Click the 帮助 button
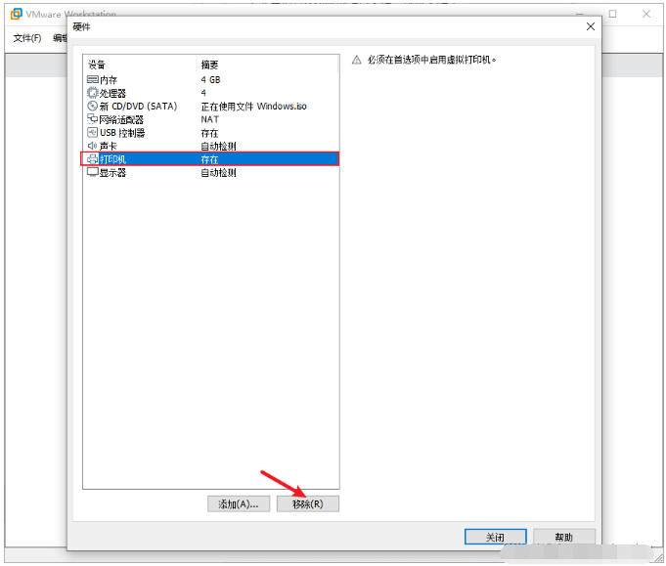The height and width of the screenshot is (566, 666). coord(564,537)
